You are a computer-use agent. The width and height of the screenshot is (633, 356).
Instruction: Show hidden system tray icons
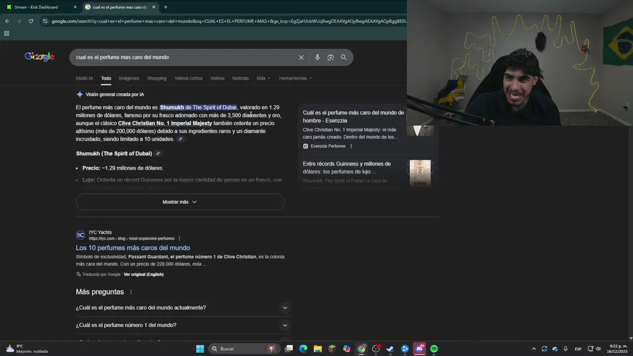tap(534, 349)
